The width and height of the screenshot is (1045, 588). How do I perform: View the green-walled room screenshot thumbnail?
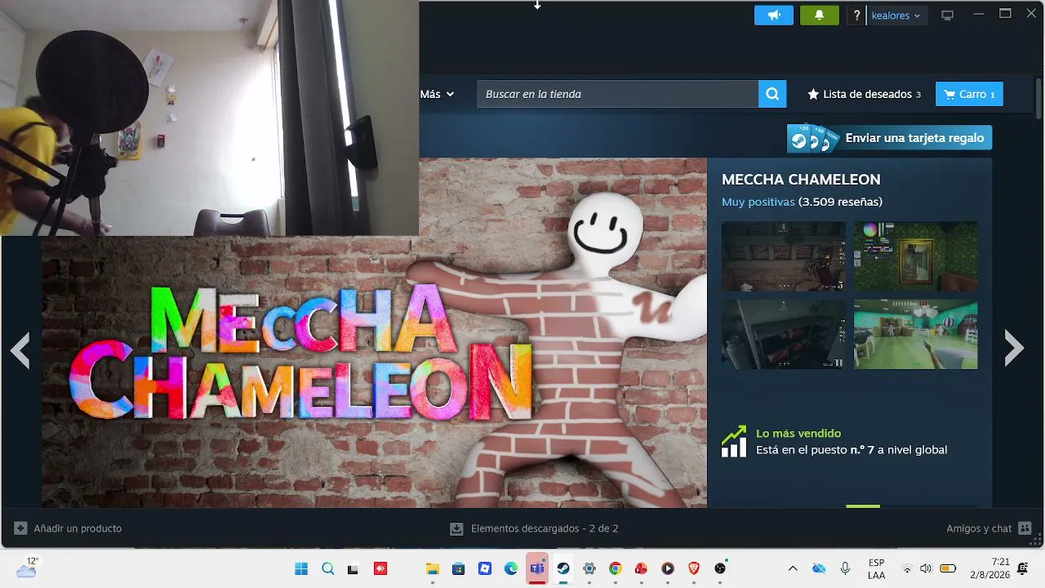(915, 256)
